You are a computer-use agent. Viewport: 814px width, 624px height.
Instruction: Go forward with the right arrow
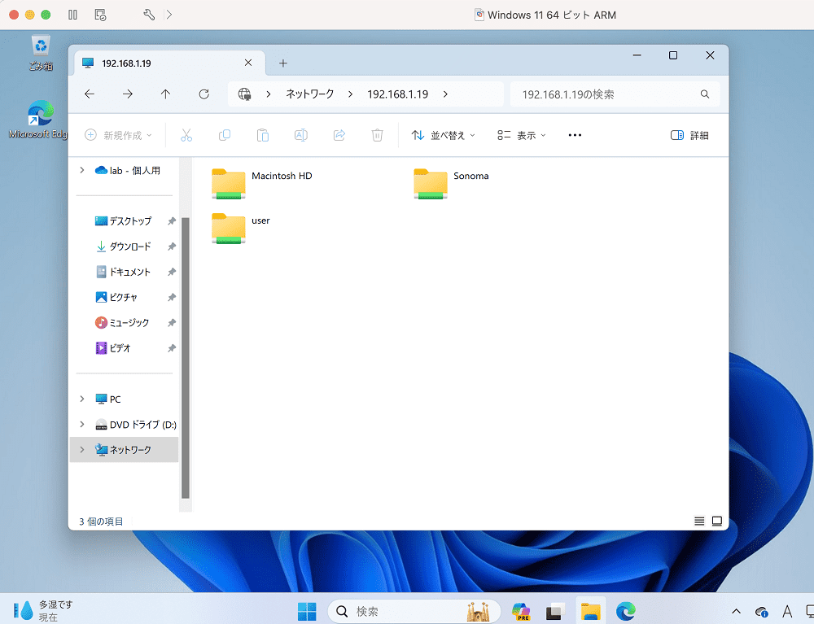pyautogui.click(x=128, y=94)
